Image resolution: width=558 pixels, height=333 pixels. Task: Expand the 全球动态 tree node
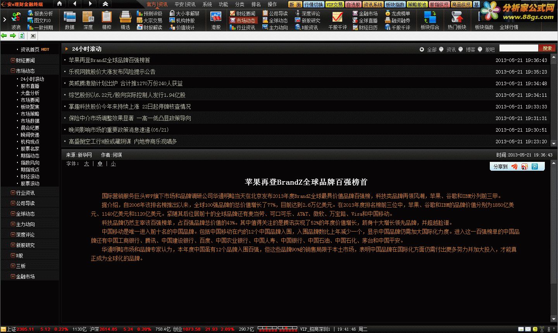click(x=13, y=213)
